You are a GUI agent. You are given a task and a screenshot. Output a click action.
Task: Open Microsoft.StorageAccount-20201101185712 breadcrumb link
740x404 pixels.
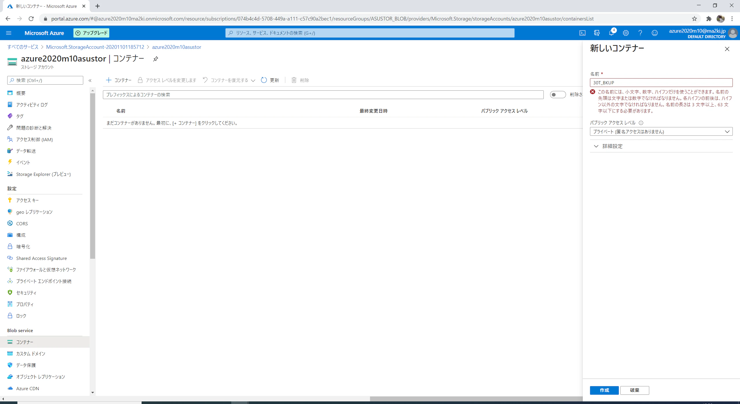click(x=95, y=47)
